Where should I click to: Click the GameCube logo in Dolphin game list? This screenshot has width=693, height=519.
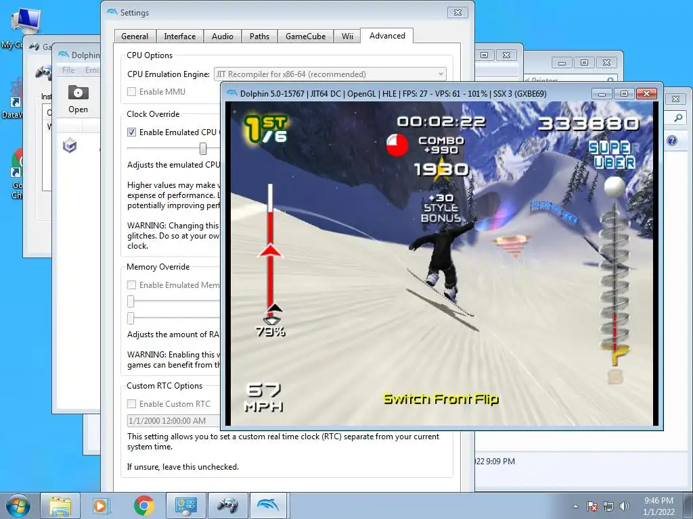coord(70,145)
